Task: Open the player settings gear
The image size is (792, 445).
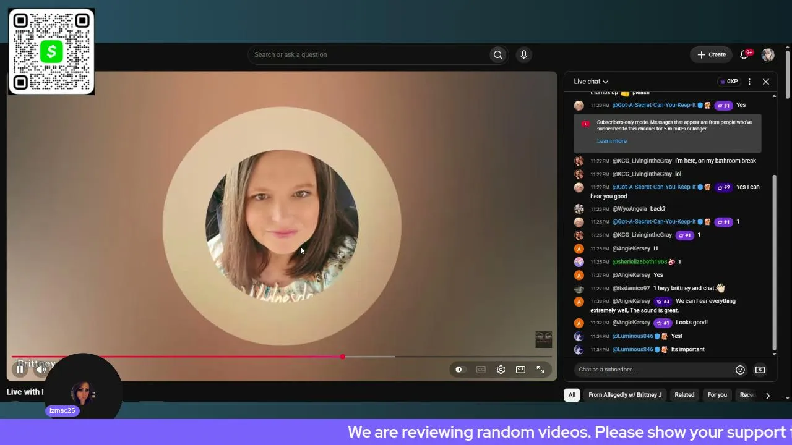Action: tap(501, 370)
